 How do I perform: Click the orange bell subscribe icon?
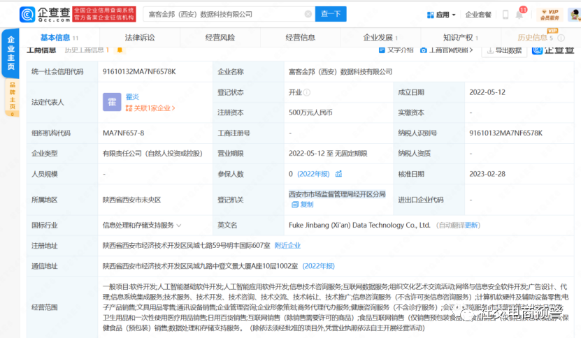click(x=120, y=50)
